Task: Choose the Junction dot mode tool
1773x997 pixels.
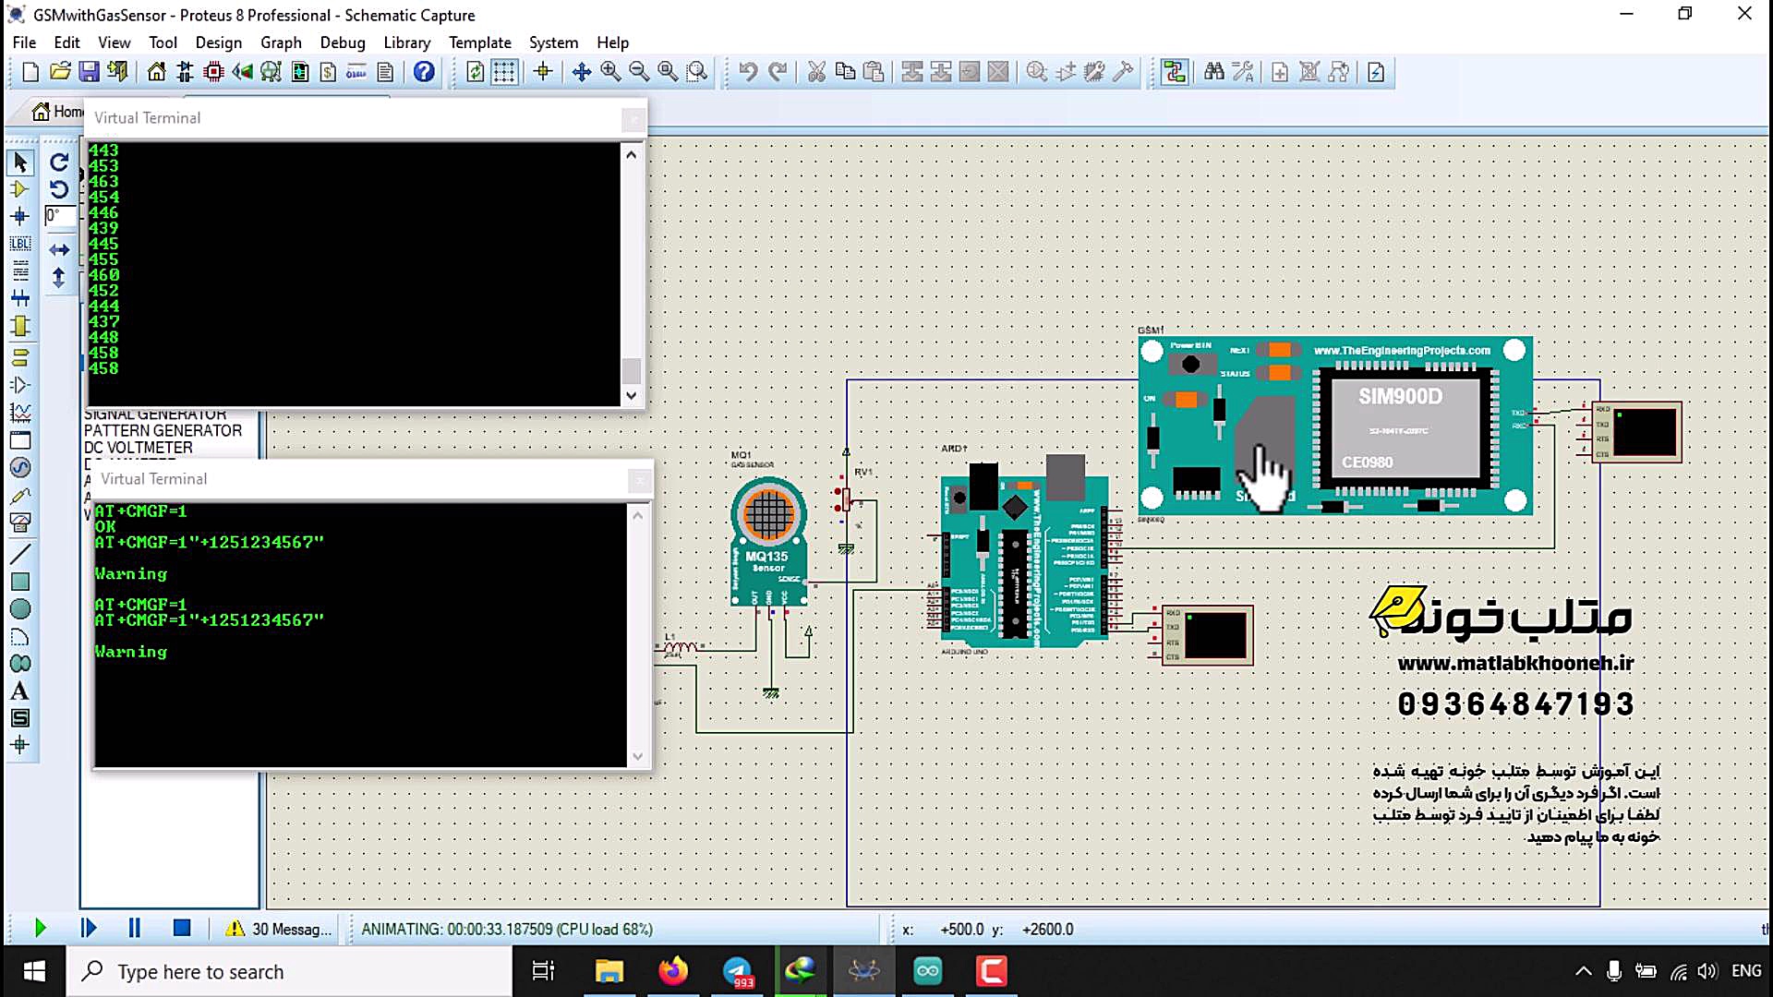Action: [x=20, y=217]
